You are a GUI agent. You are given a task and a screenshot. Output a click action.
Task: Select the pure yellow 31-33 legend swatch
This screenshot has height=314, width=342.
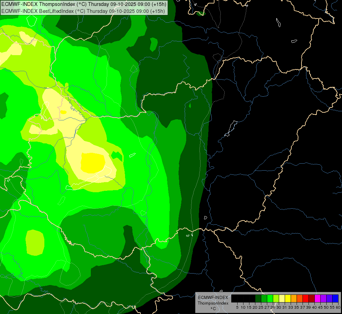click(288, 298)
